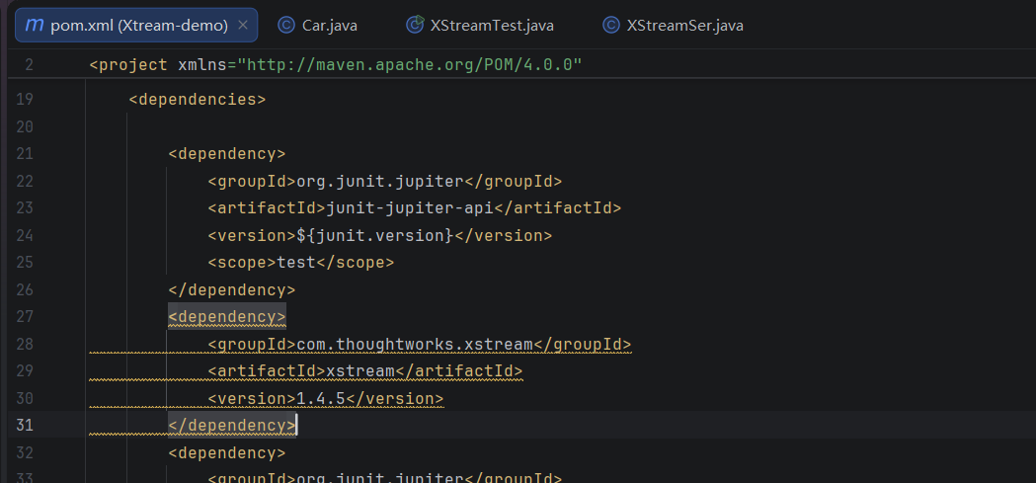1036x483 pixels.
Task: Switch to the pom.xml (Xtream-demo) tab
Action: click(x=136, y=25)
